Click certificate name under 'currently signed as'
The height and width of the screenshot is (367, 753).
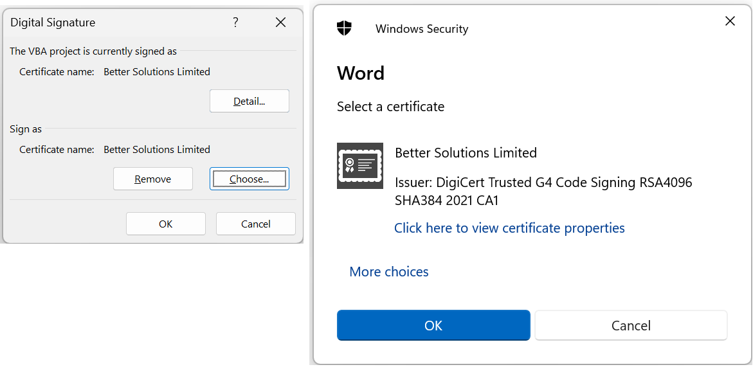[x=157, y=72]
